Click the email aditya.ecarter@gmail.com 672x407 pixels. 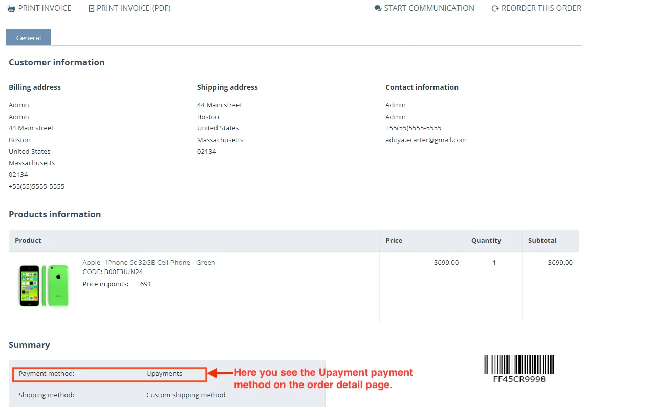pos(426,140)
